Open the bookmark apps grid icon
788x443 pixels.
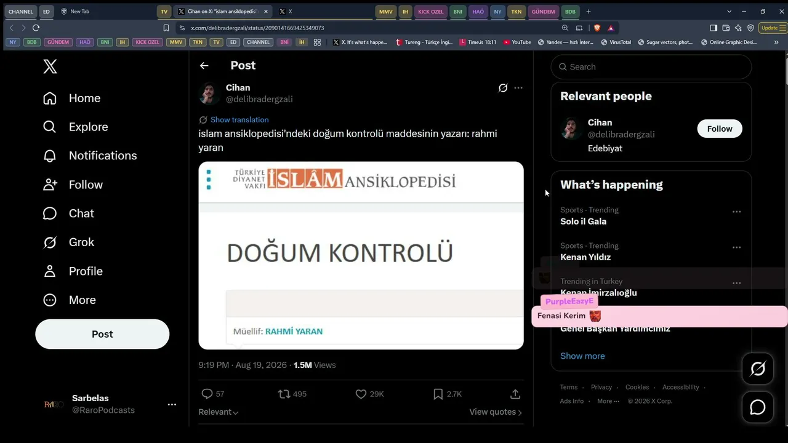pos(317,42)
